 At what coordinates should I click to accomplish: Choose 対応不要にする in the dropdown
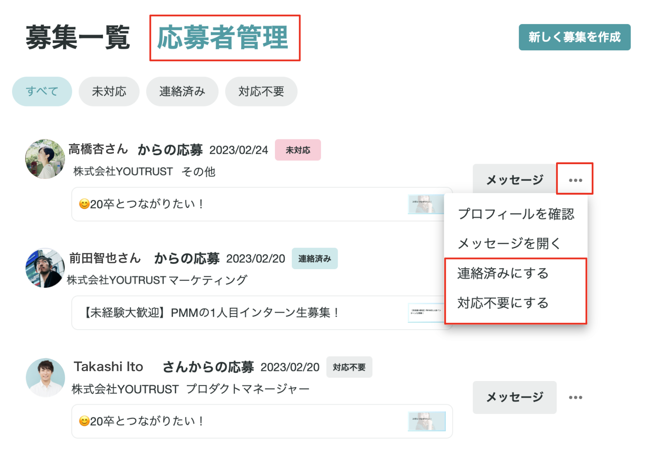(503, 303)
